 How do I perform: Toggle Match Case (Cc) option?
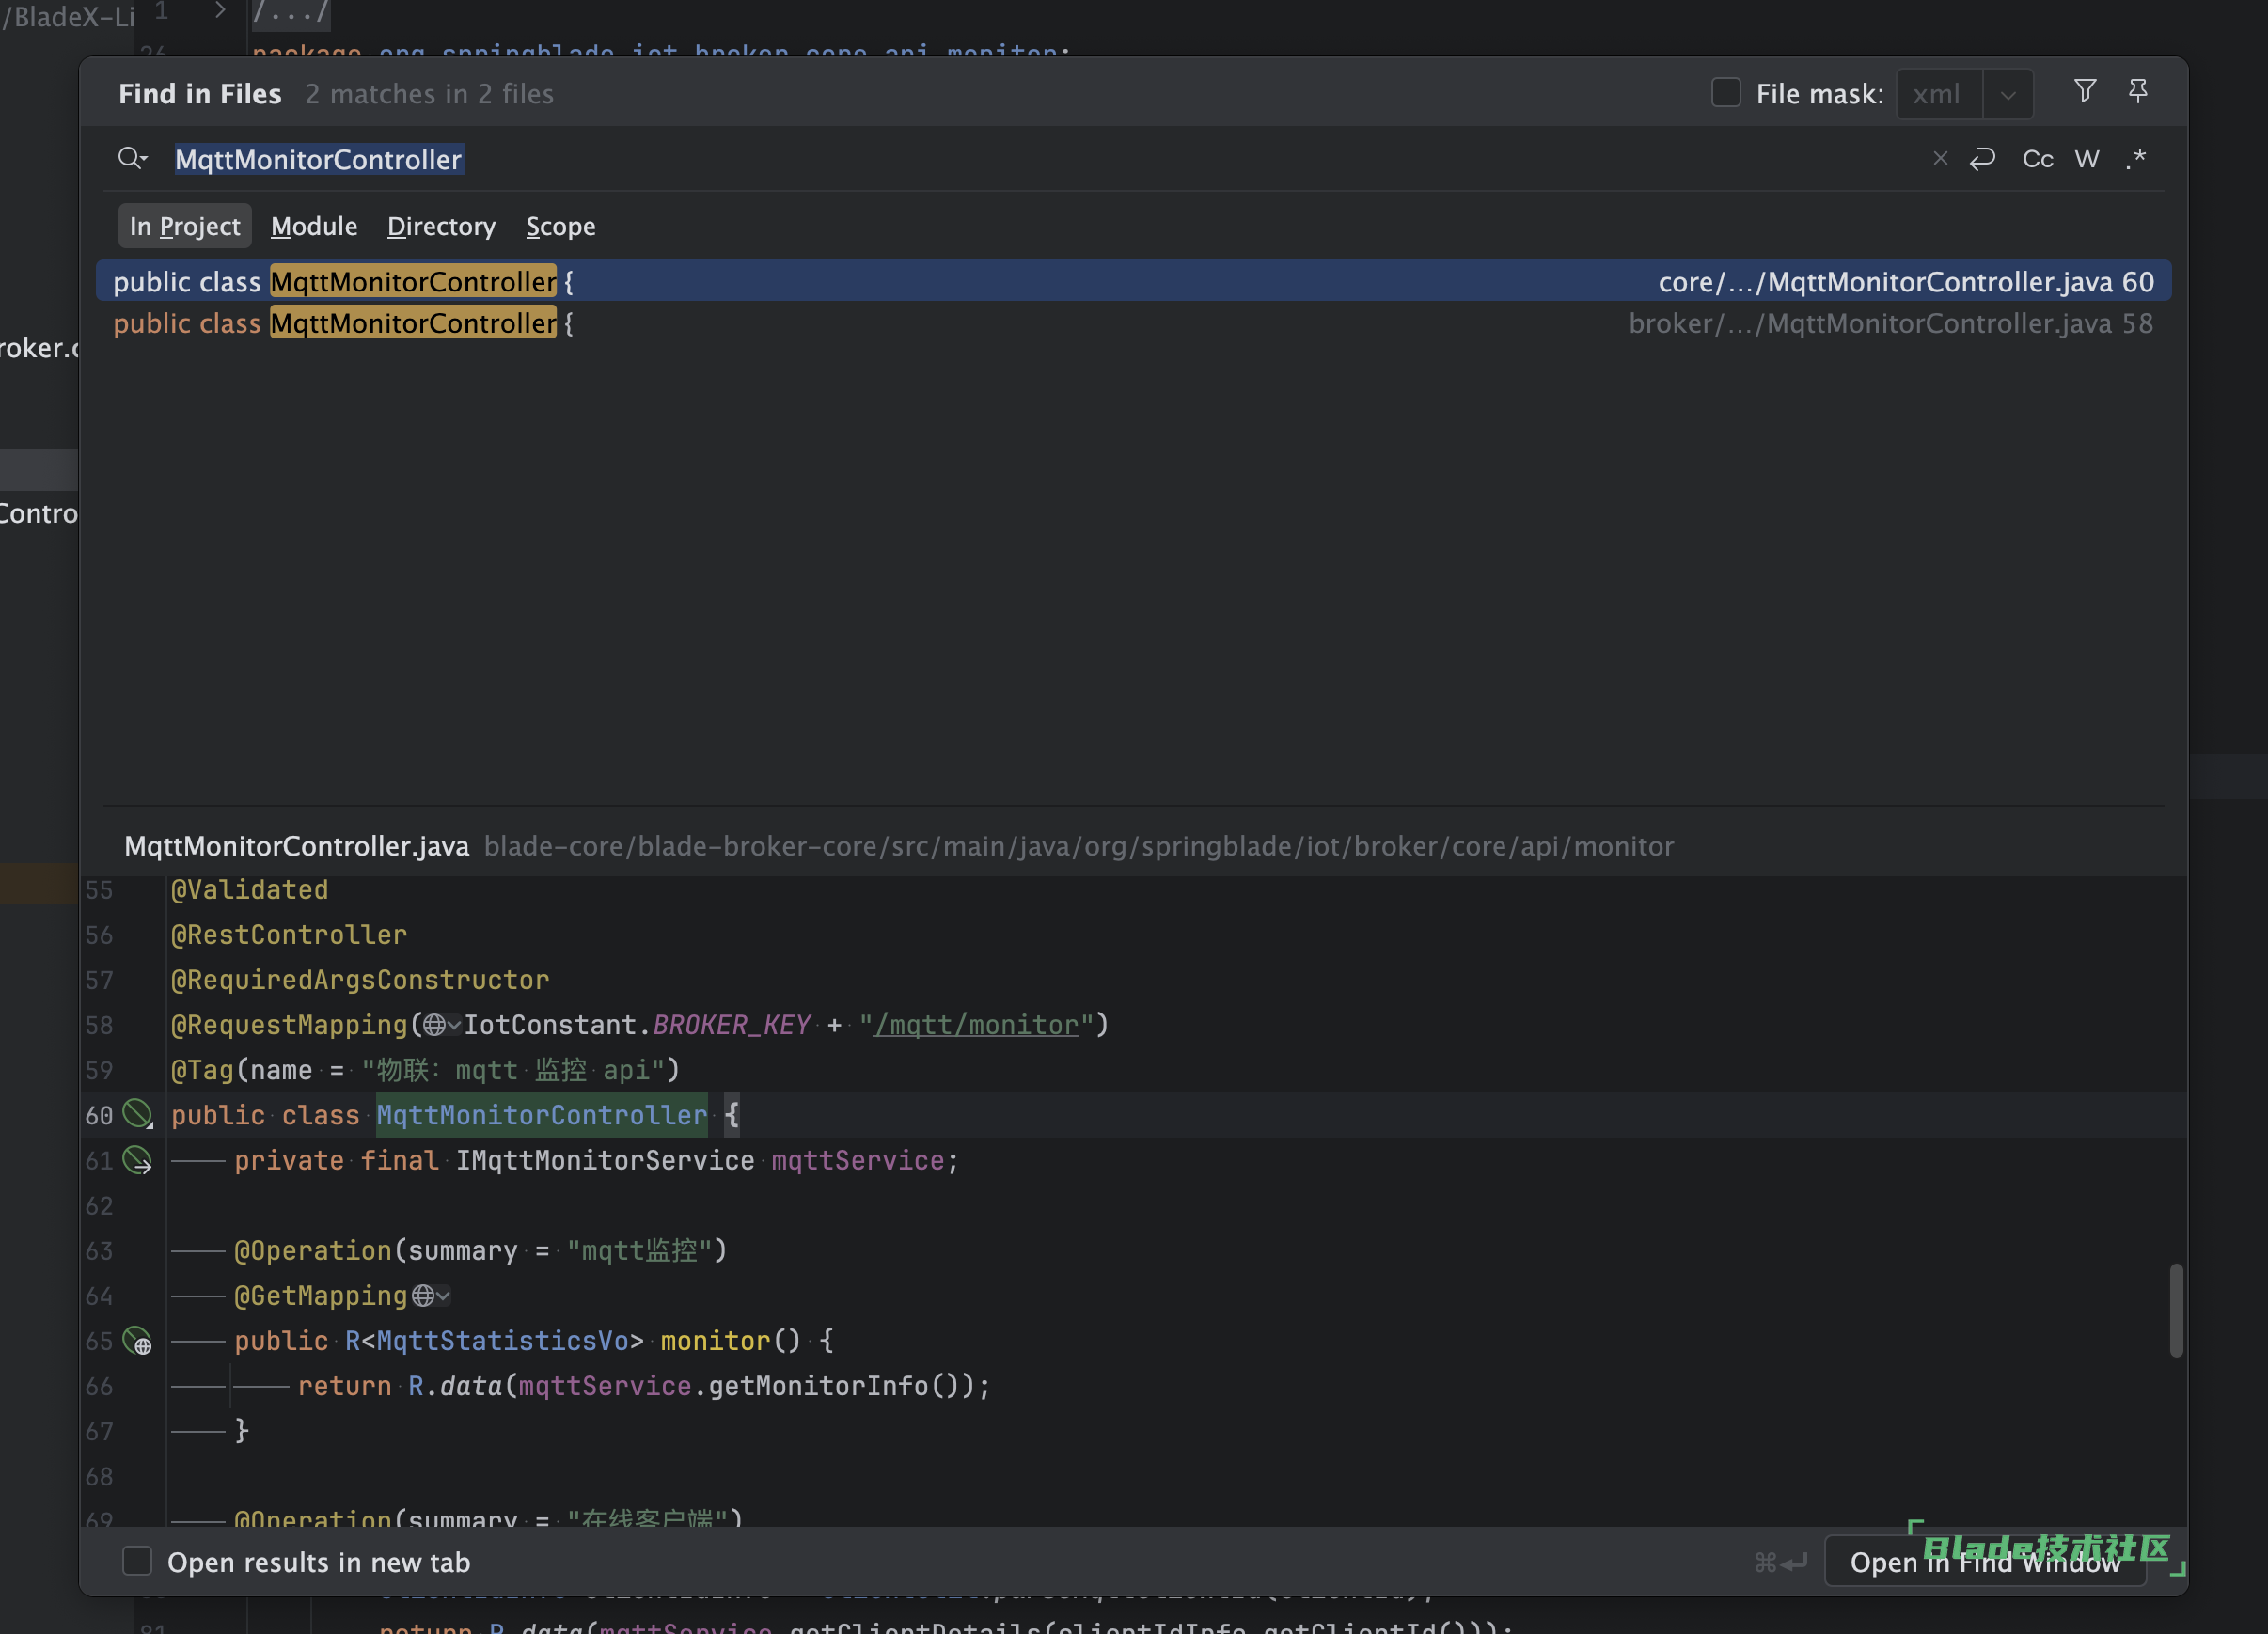click(2037, 159)
